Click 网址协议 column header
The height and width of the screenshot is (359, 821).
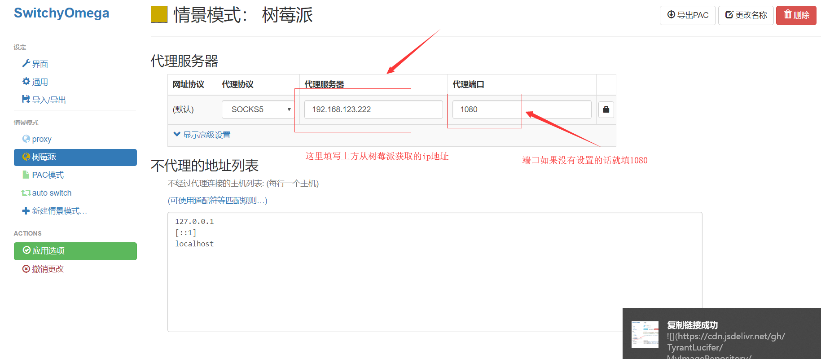coord(189,84)
